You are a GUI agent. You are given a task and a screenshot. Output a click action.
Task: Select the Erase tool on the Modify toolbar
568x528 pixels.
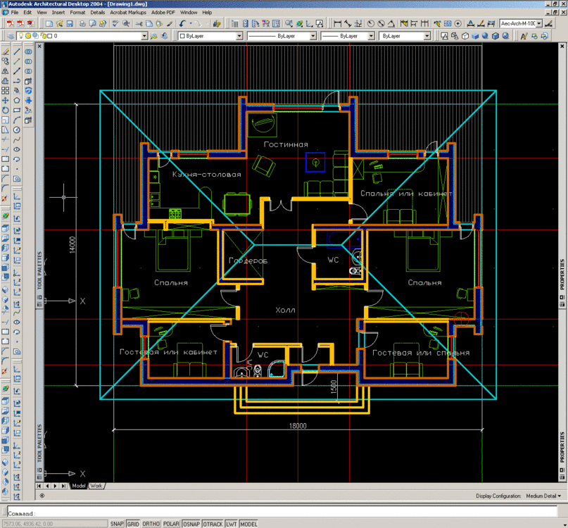tap(6, 51)
